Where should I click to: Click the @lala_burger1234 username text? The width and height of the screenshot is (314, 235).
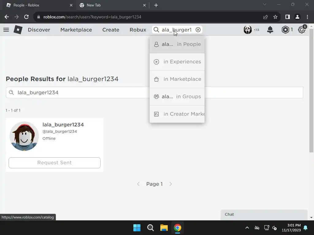[x=60, y=132]
